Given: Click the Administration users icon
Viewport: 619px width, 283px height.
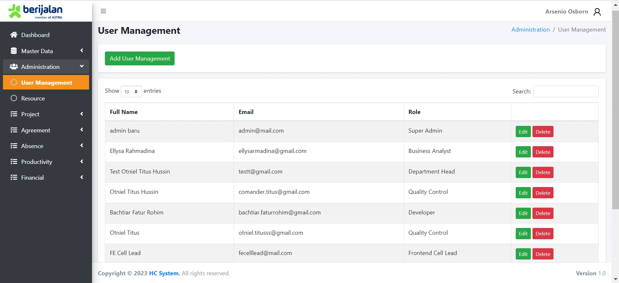Looking at the screenshot, I should pyautogui.click(x=14, y=67).
